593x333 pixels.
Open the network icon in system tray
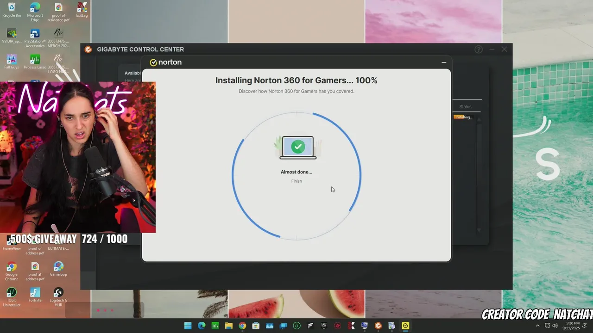click(548, 326)
